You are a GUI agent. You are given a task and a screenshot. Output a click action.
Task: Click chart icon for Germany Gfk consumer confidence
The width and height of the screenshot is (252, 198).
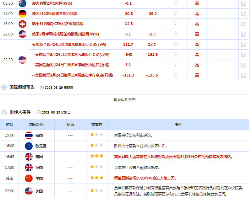tap(244, 14)
